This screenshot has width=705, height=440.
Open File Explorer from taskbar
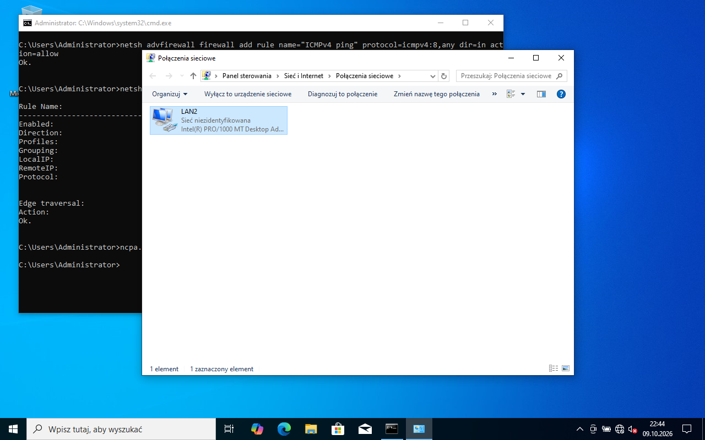coord(311,429)
